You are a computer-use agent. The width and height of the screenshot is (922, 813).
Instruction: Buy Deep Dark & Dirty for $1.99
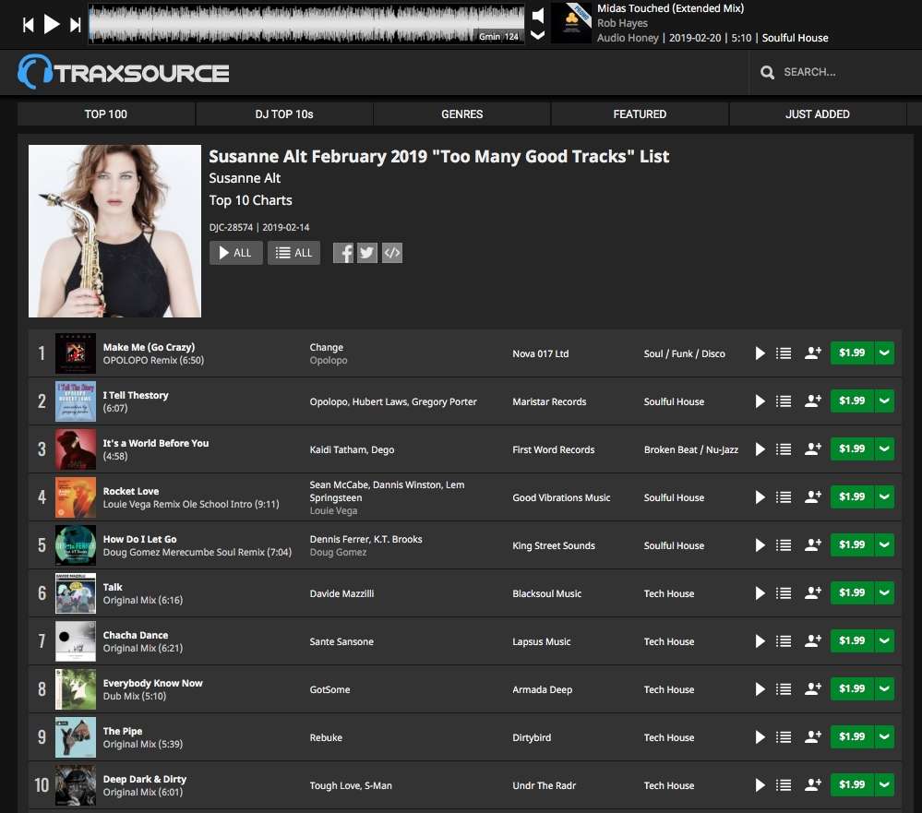coord(852,784)
